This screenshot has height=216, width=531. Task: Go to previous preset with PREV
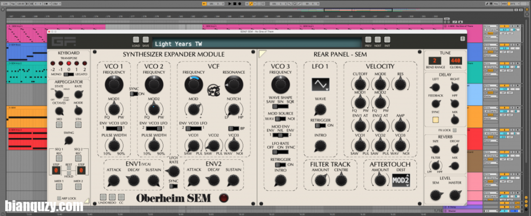(x=368, y=40)
